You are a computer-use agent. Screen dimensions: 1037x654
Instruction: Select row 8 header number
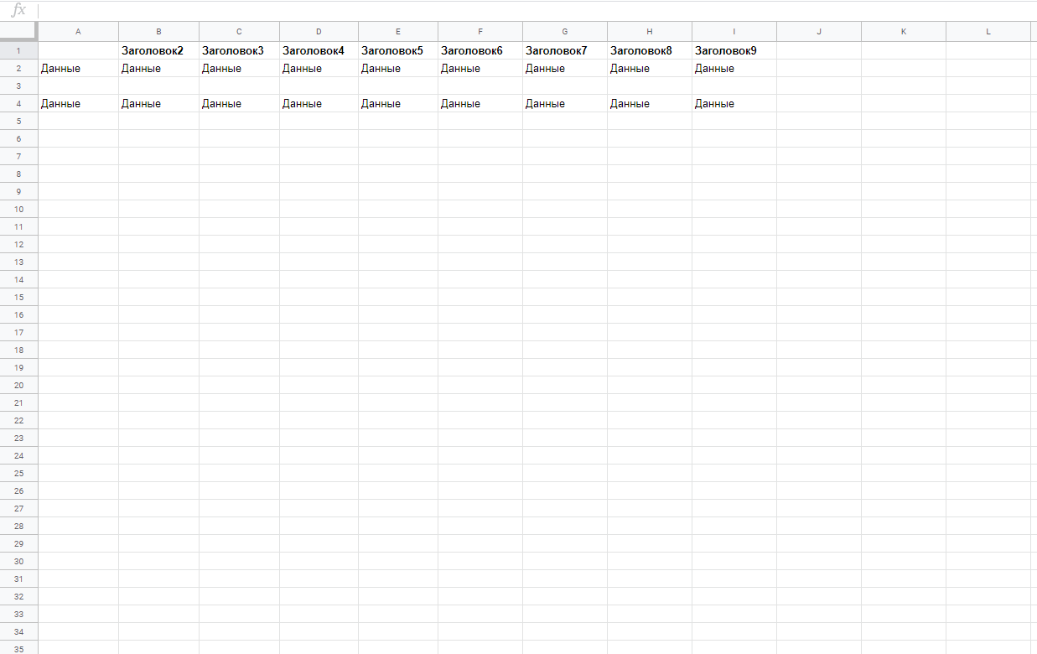[x=18, y=174]
